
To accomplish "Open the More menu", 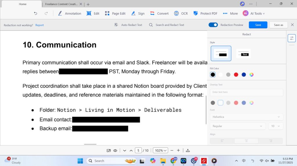I will pos(230,14).
